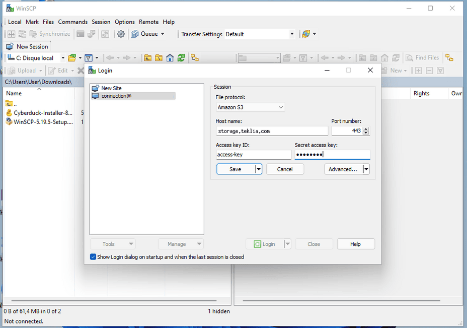Viewport: 467px width, 328px height.
Task: Open the Files menu
Action: [x=48, y=22]
